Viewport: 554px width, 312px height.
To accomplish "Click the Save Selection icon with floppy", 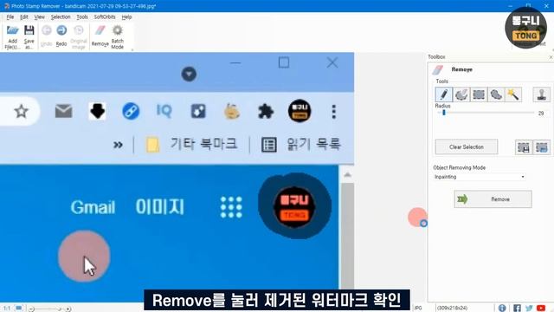I will click(523, 147).
